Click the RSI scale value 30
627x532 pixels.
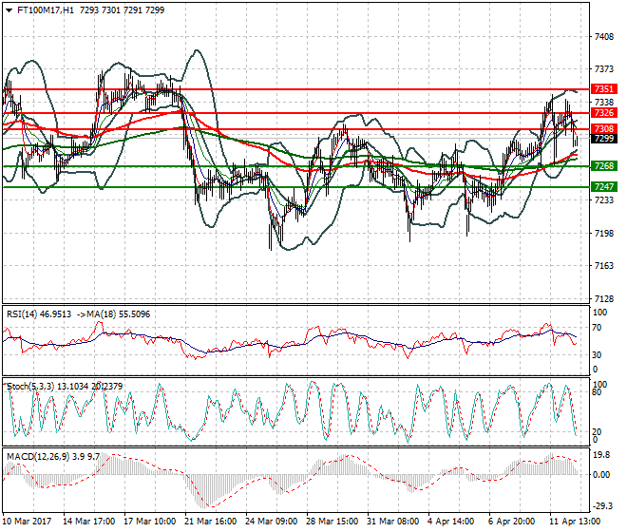tap(597, 354)
